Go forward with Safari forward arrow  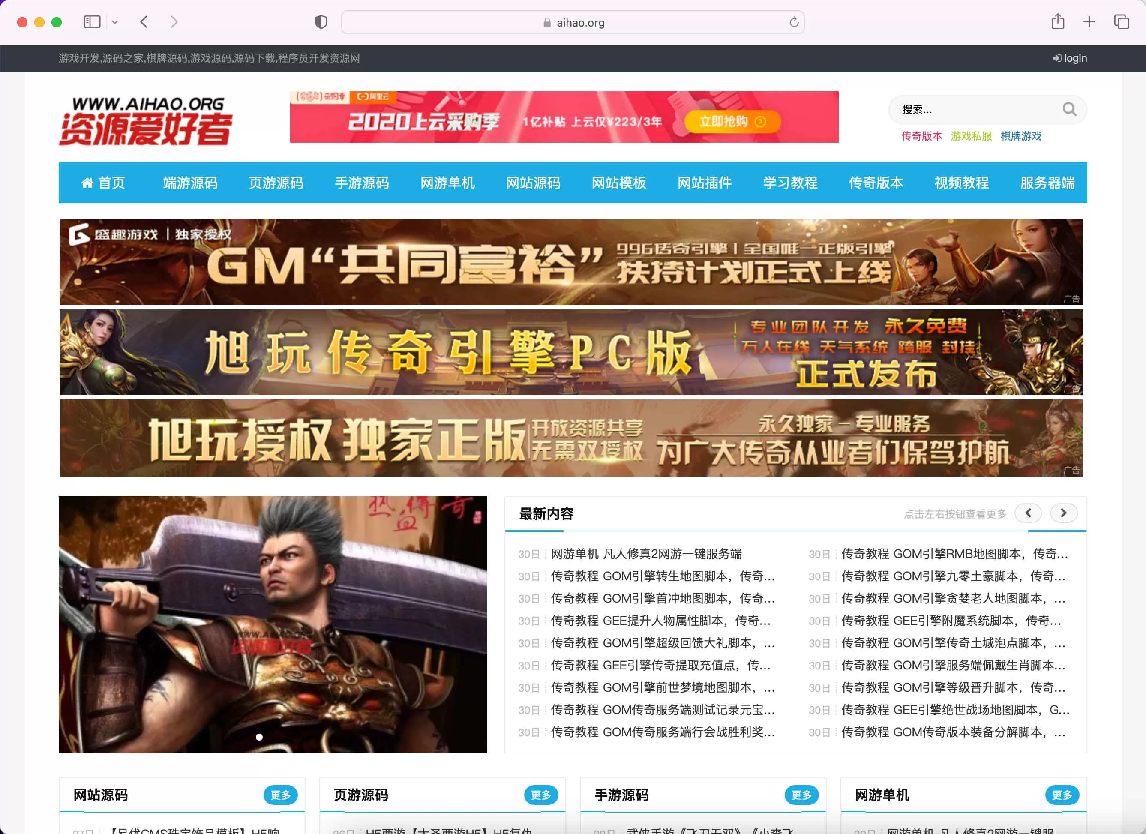pos(174,22)
